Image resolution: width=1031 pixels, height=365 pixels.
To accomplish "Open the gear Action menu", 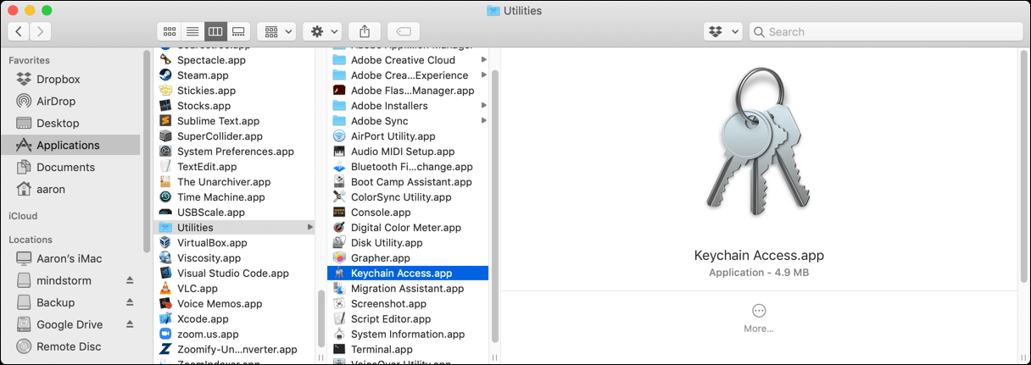I will pyautogui.click(x=323, y=31).
